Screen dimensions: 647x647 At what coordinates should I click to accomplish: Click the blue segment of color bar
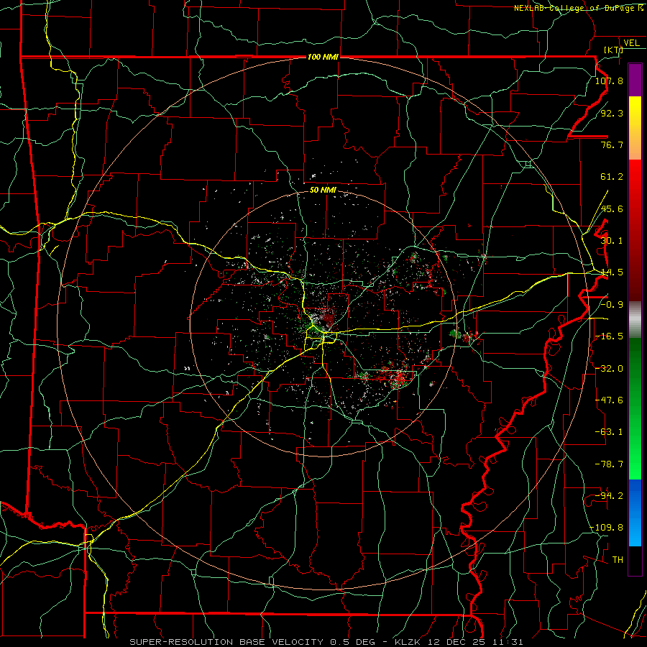pos(635,513)
